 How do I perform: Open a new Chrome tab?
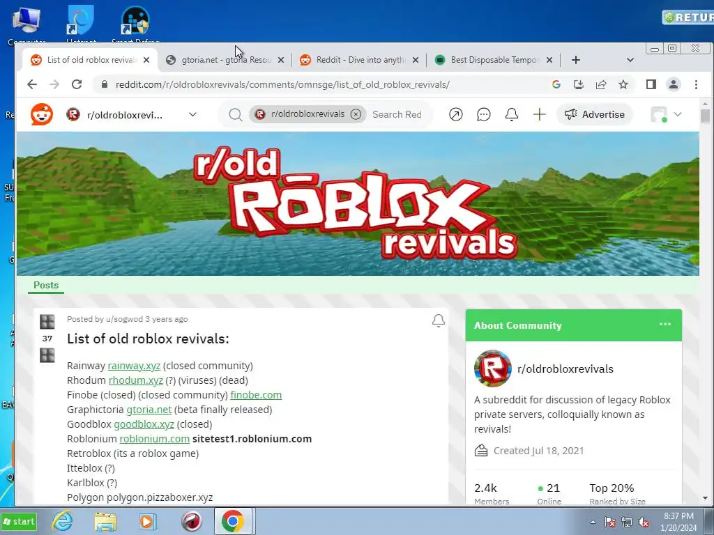tap(575, 60)
